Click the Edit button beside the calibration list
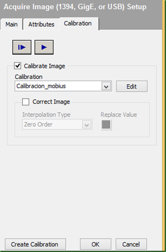This screenshot has width=166, height=252. click(x=132, y=87)
